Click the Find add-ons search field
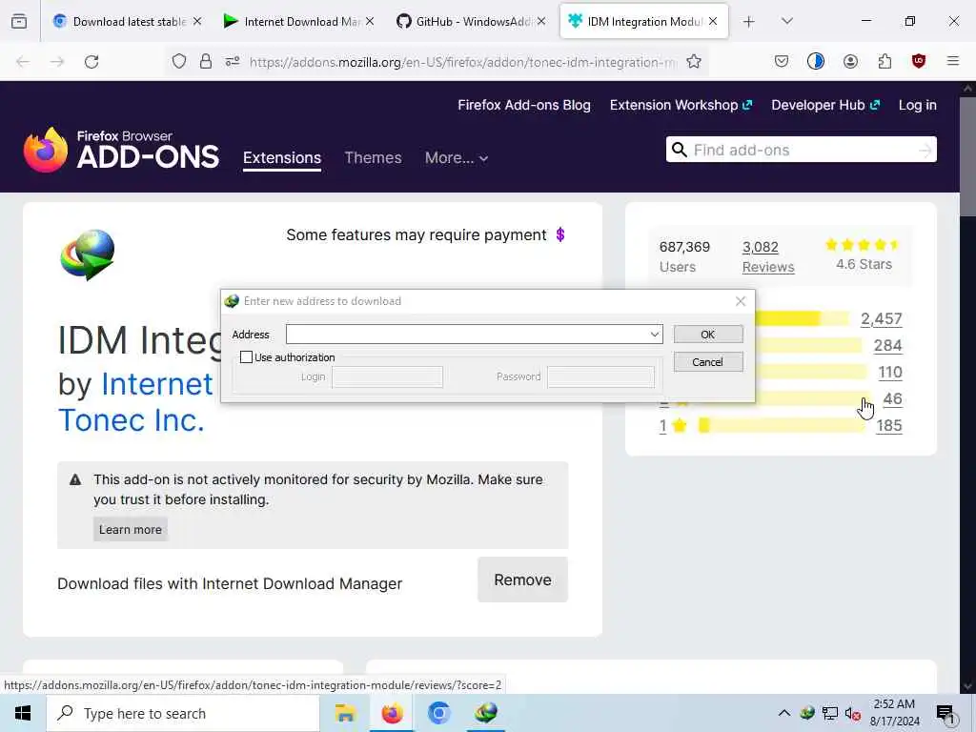 click(x=803, y=150)
